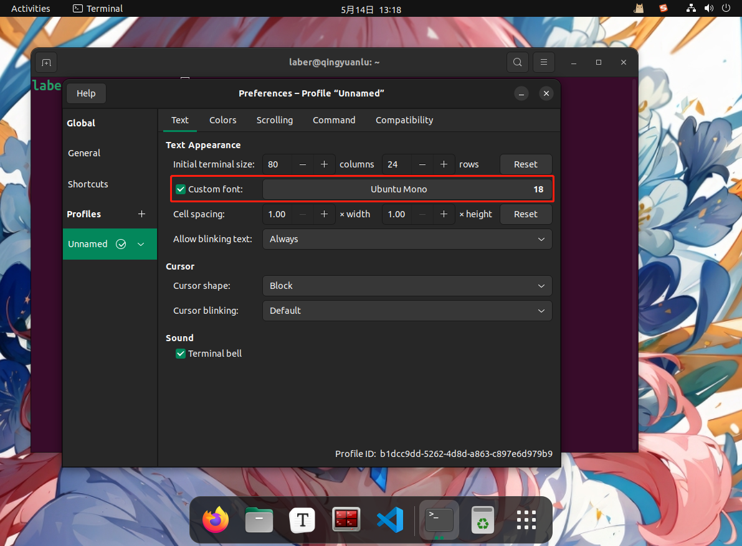Click the rows value field
Screen dimensions: 742x546
[397, 164]
